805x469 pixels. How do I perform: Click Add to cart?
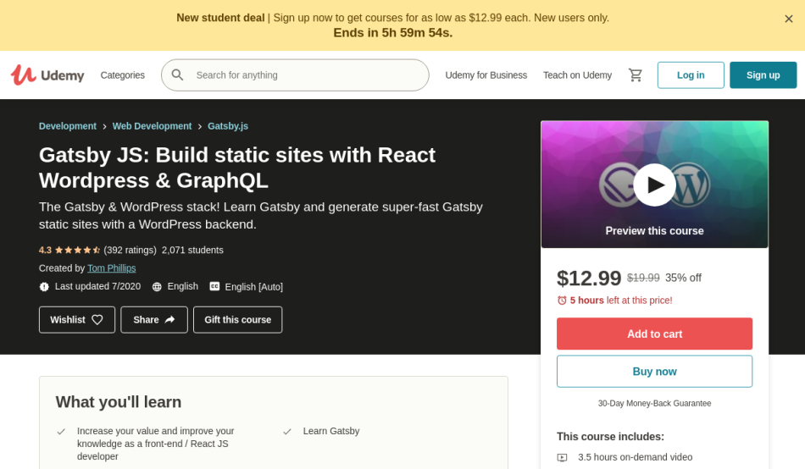tap(654, 334)
